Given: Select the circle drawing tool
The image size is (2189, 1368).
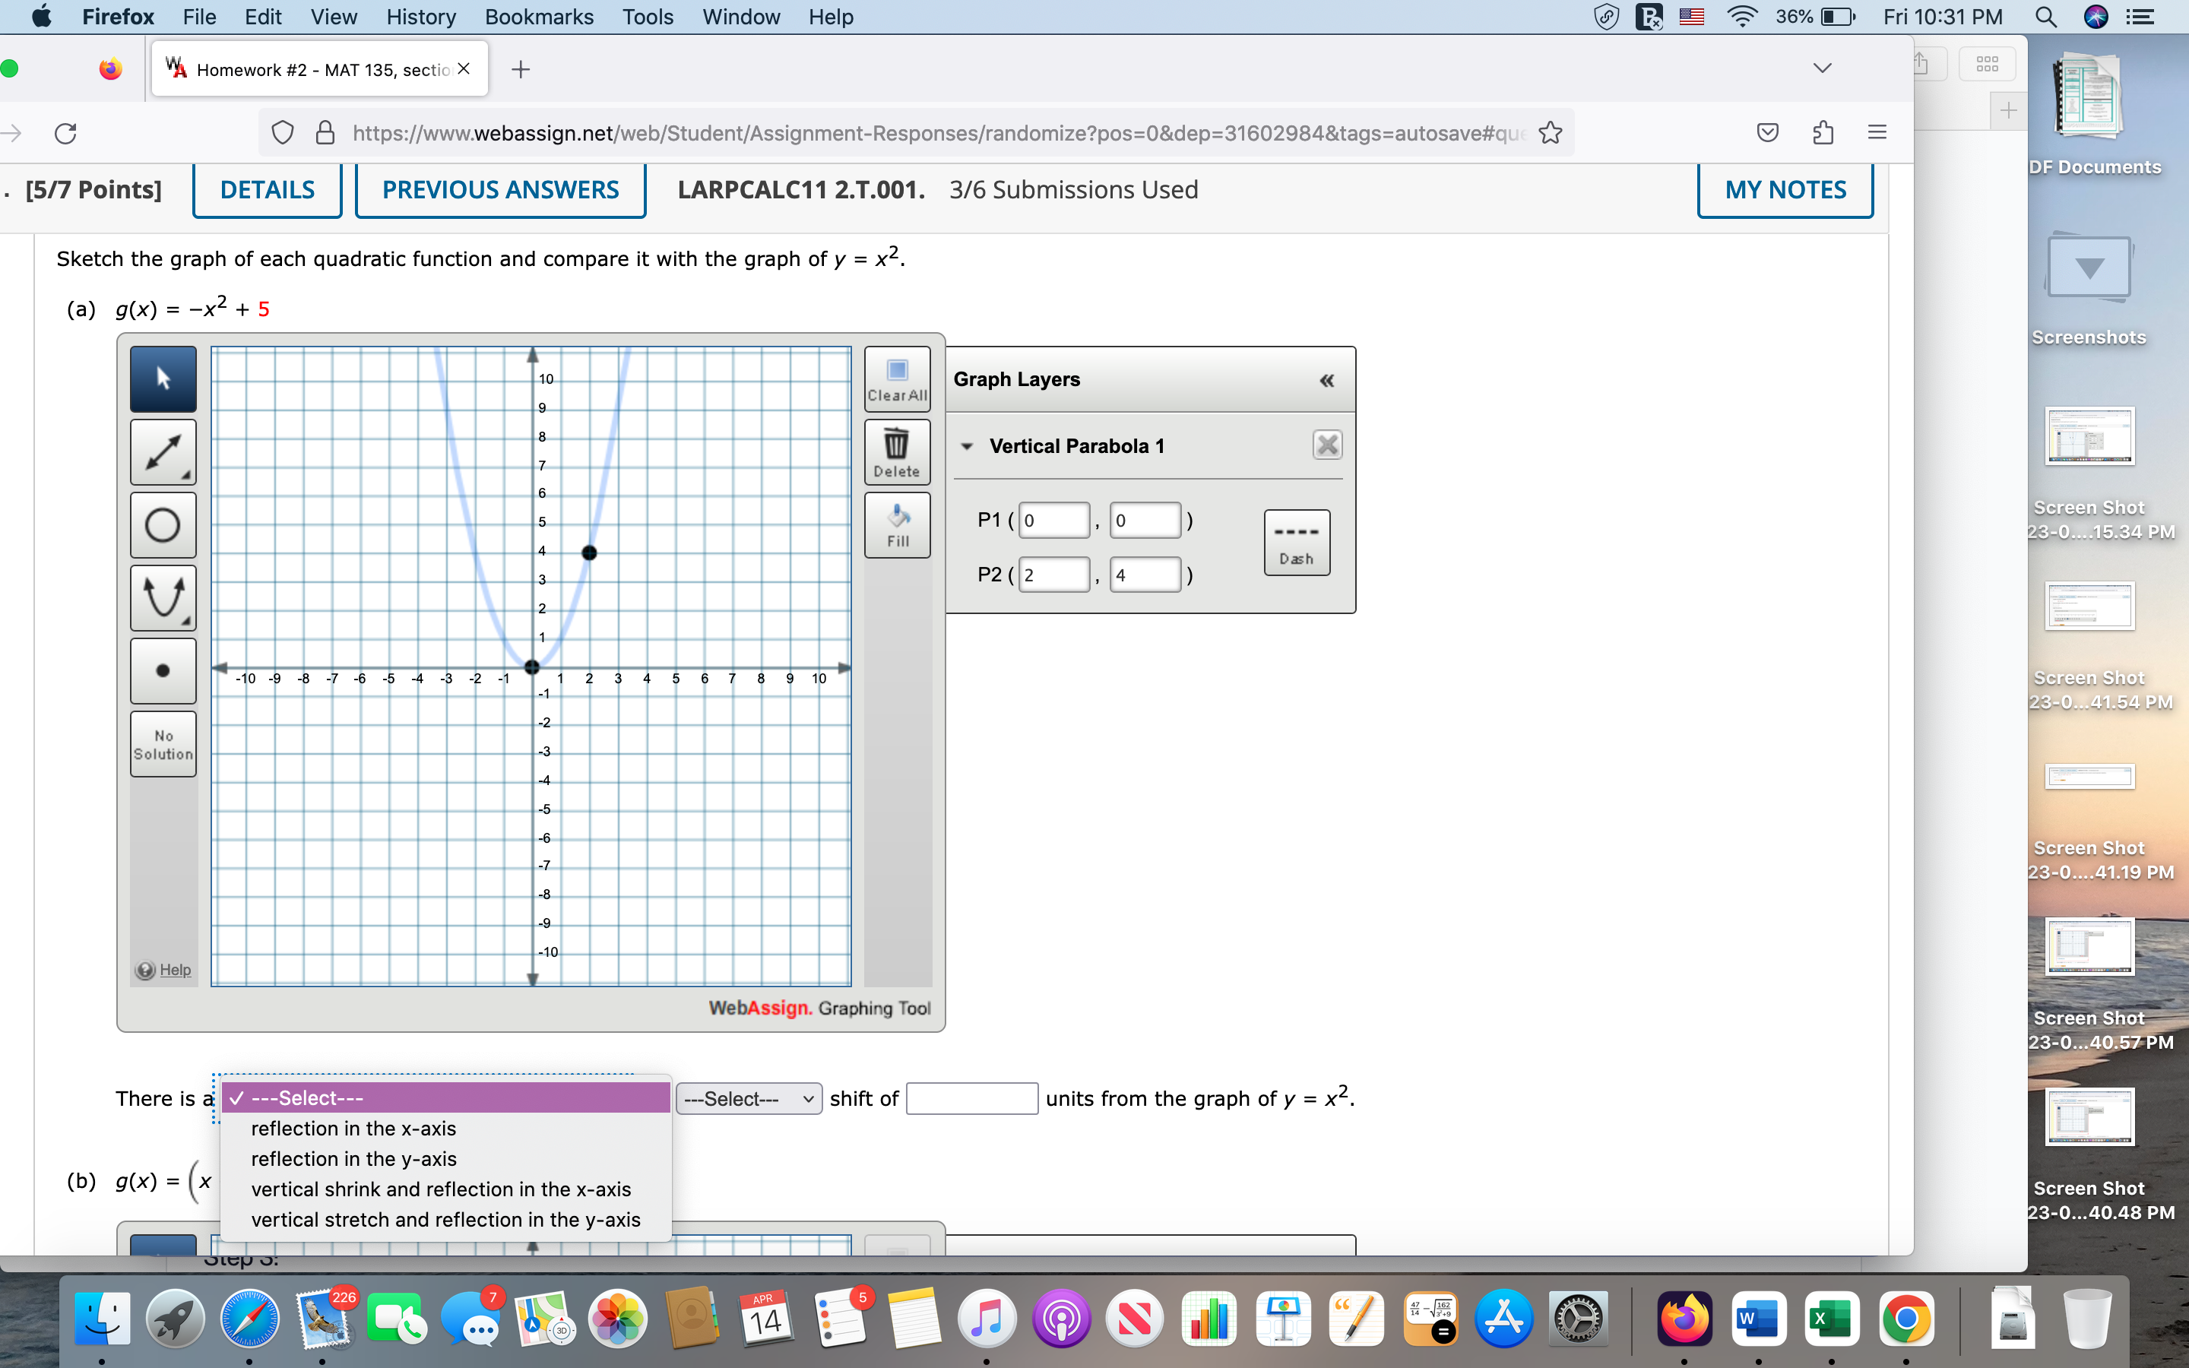Looking at the screenshot, I should pos(163,524).
